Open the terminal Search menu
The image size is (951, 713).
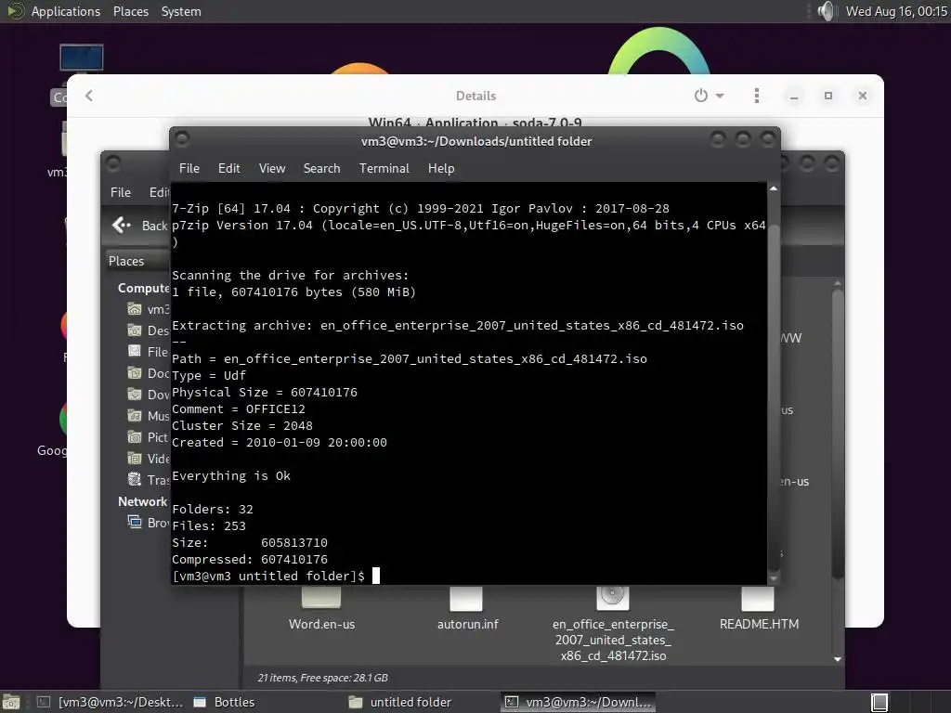[x=321, y=169]
